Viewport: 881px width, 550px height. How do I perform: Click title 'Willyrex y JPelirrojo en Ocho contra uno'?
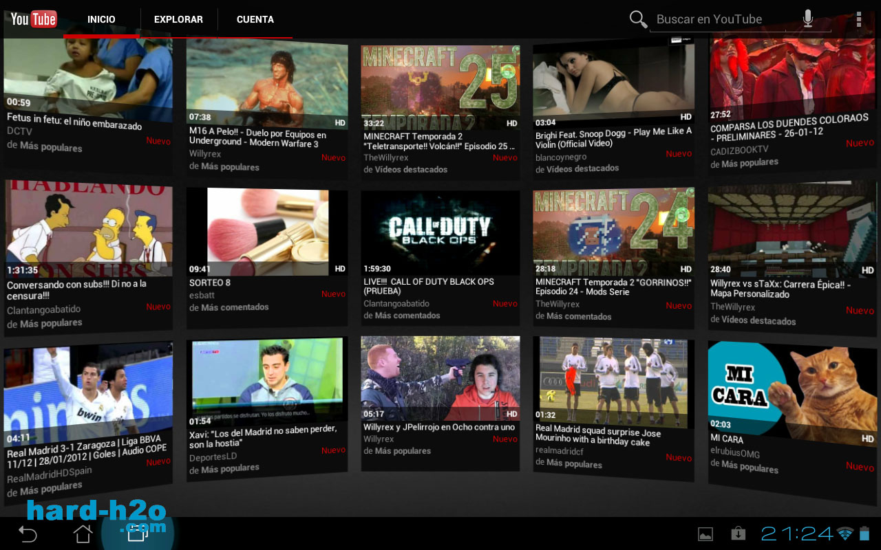(x=439, y=427)
